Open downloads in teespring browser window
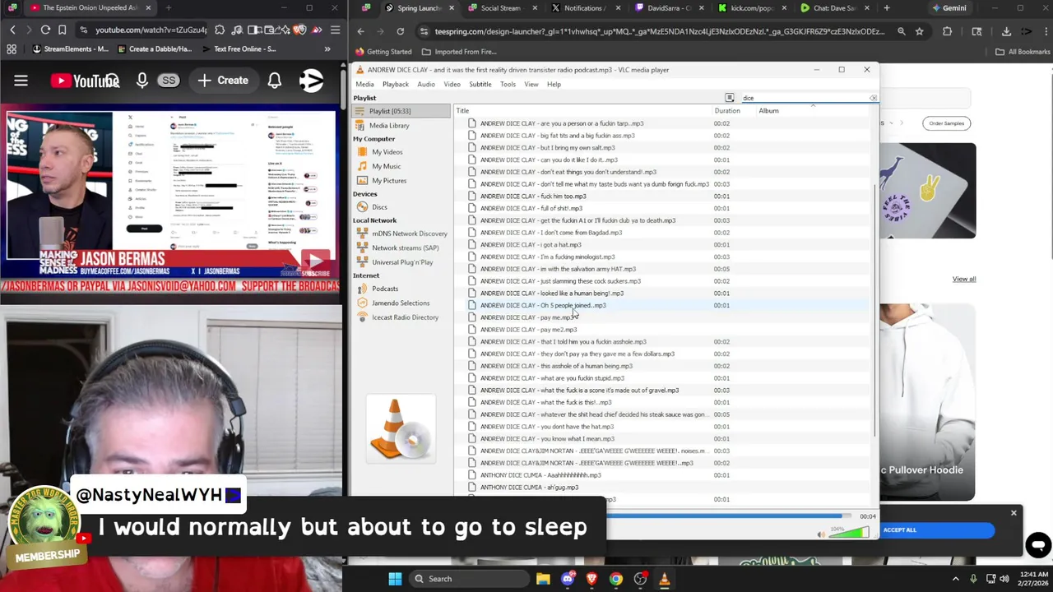The image size is (1053, 592). (x=1006, y=31)
